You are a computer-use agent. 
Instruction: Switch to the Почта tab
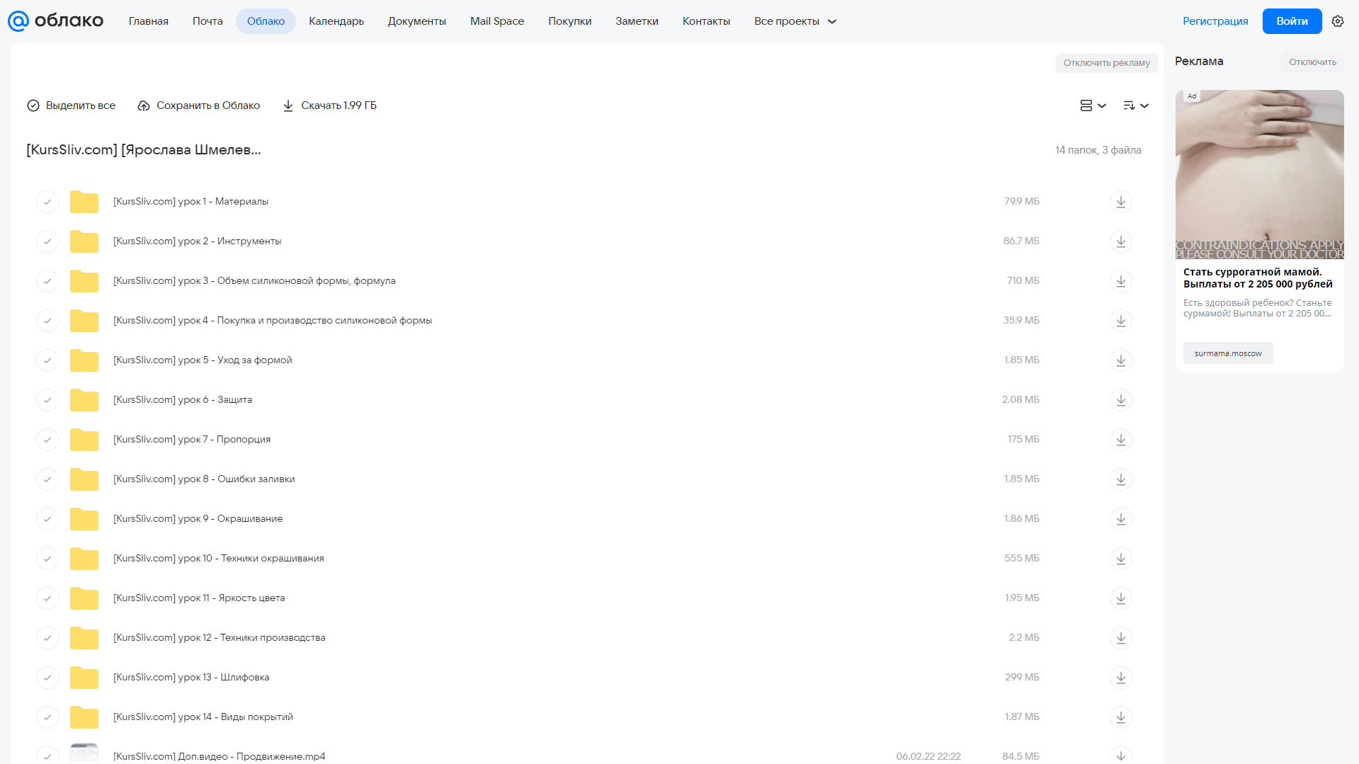(207, 21)
